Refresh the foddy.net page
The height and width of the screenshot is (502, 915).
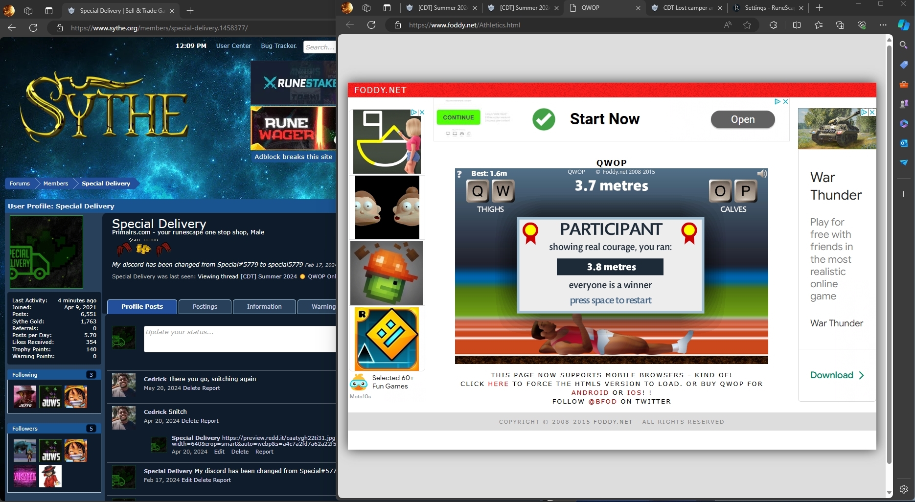(x=371, y=25)
